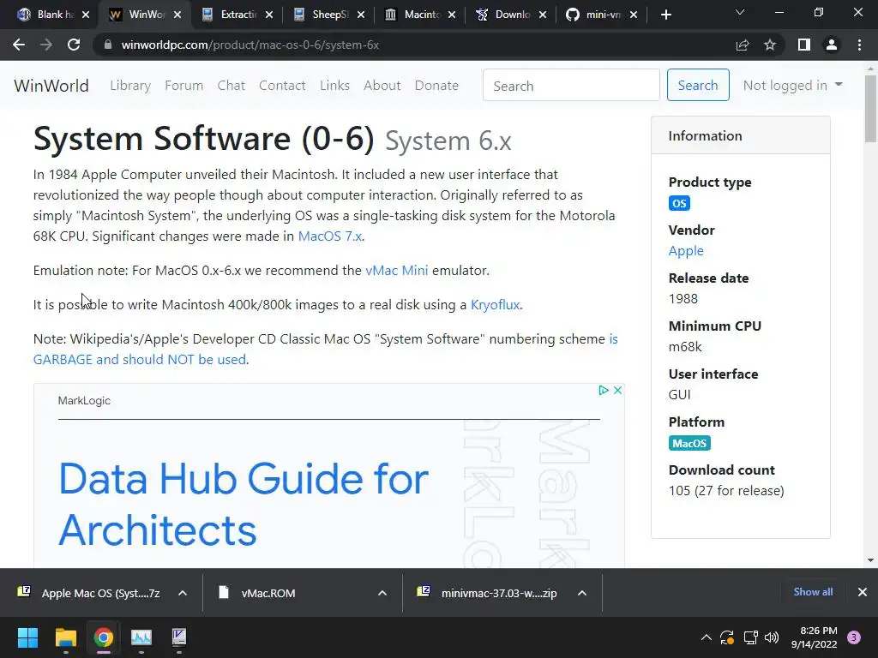The image size is (878, 658).
Task: Go back to the previous page
Action: (x=19, y=45)
